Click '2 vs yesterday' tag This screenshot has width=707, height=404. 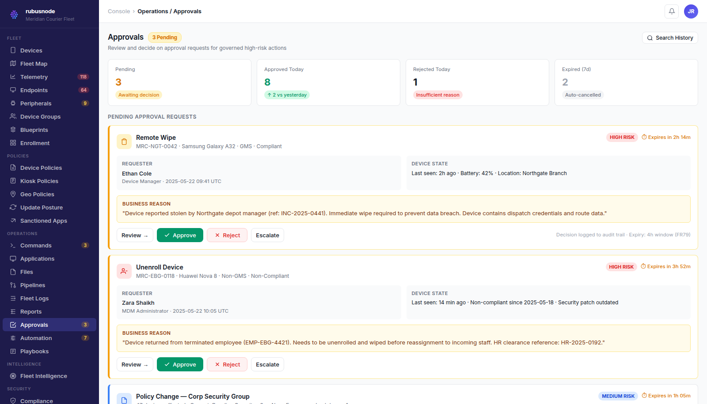coord(287,95)
